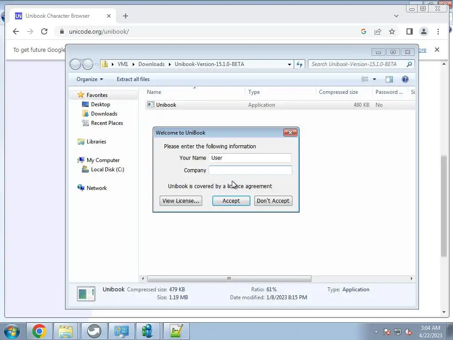
Task: Click Unibook-Version-15.1.0-BETA breadcrumb segment
Action: tap(209, 64)
